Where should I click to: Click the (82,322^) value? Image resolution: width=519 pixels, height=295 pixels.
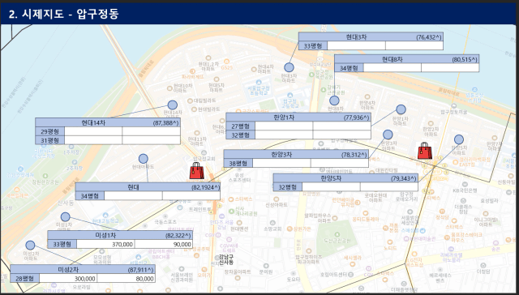point(178,236)
